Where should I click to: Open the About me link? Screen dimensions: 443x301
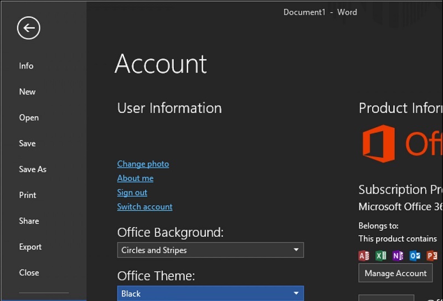click(135, 178)
